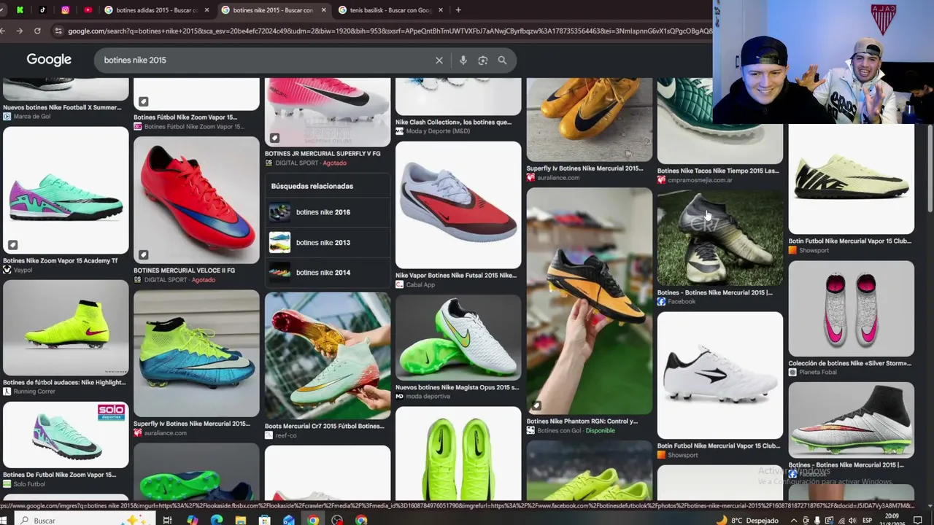Click "Botines Nike Zoom Vapor 15 Academy Tf" title

[x=61, y=260]
